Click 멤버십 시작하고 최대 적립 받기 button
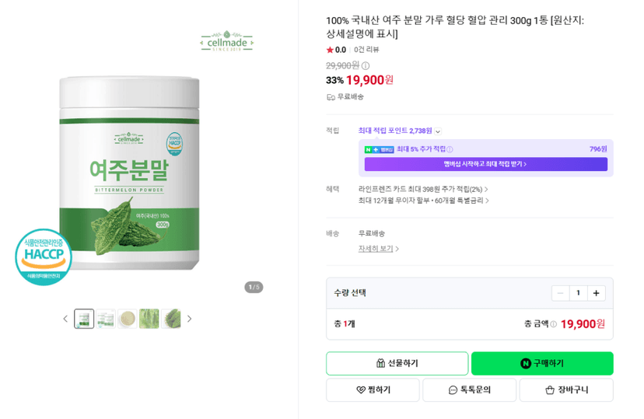This screenshot has height=419, width=644. 486,164
